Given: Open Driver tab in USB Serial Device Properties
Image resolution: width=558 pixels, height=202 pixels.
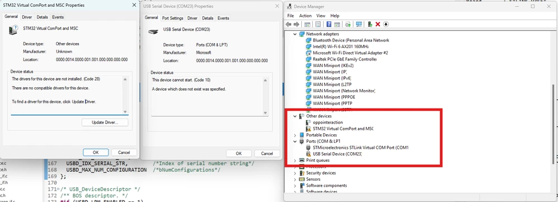Looking at the screenshot, I should coord(192,18).
